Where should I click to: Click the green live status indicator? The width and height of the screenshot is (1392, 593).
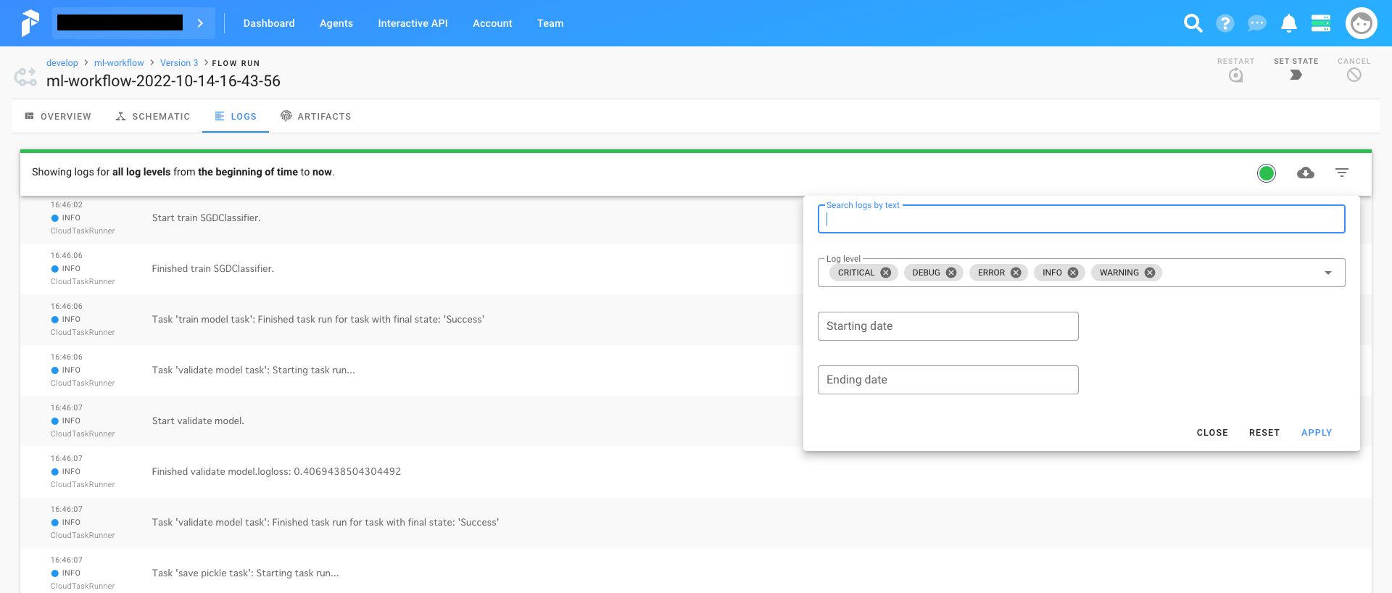[1267, 173]
